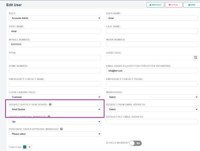The width and height of the screenshot is (200, 151).
Task: Open the Start Date calendar picker icon
Action: (195, 58)
